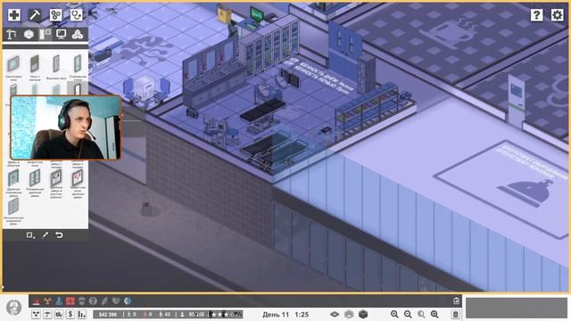Select the grayed heart cardiology icon
Image resolution: width=571 pixels, height=321 pixels.
[x=116, y=301]
